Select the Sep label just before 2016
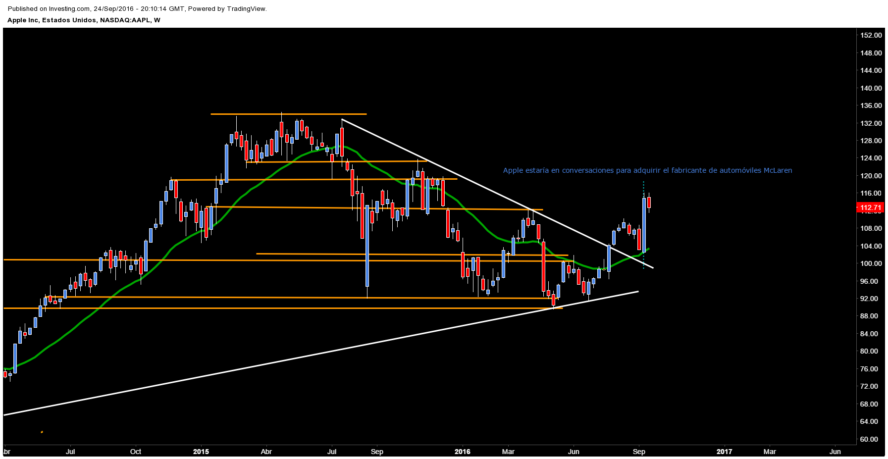888x459 pixels. click(377, 452)
